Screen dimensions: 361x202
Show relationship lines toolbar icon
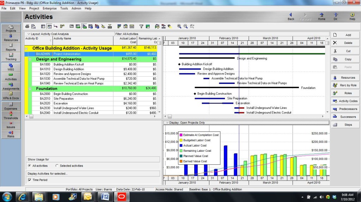[x=56, y=26]
